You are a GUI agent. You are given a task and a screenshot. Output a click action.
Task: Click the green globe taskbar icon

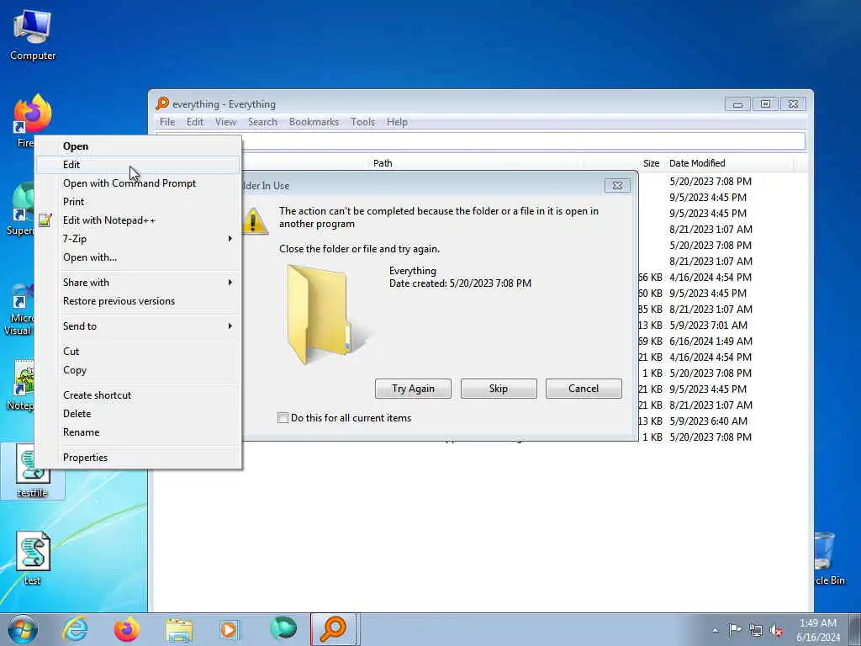click(283, 629)
